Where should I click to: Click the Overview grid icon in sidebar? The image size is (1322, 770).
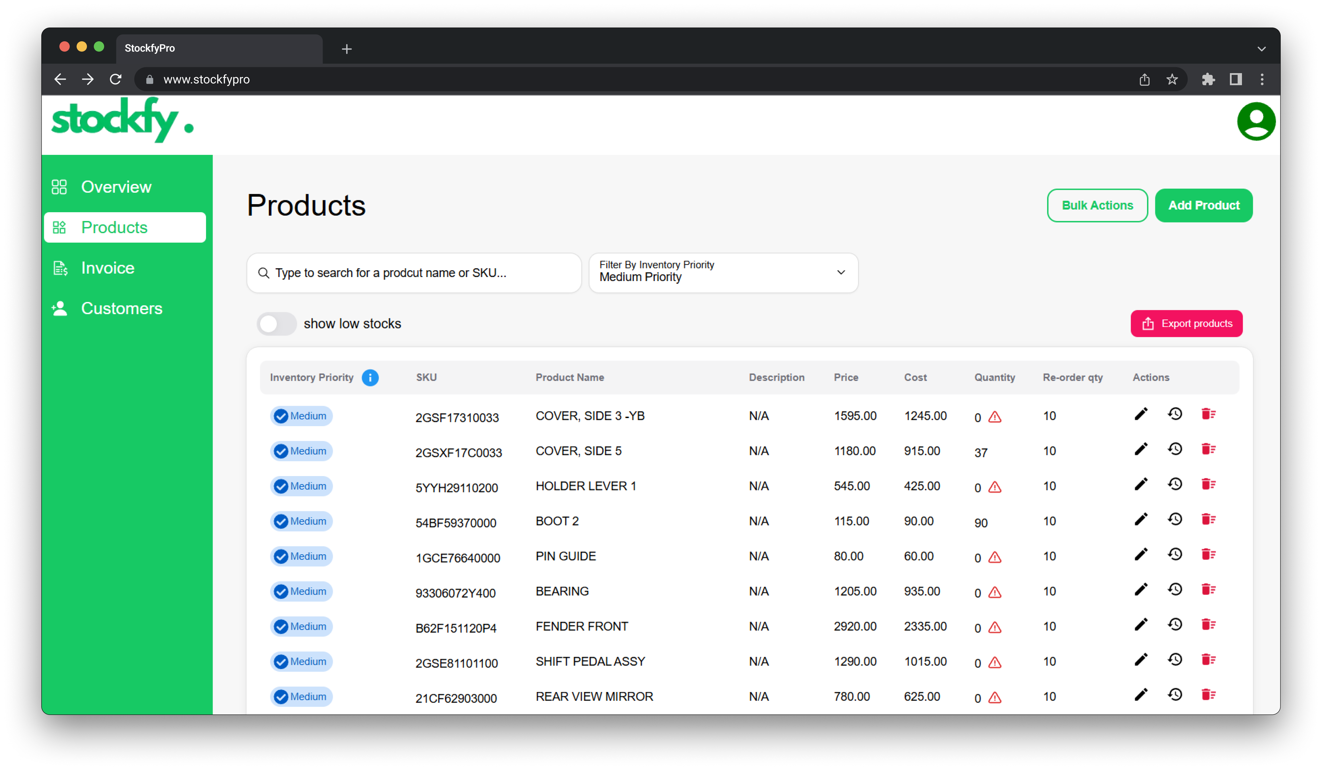pyautogui.click(x=59, y=186)
